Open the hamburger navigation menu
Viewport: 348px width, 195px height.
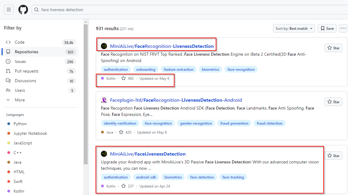tap(9, 10)
